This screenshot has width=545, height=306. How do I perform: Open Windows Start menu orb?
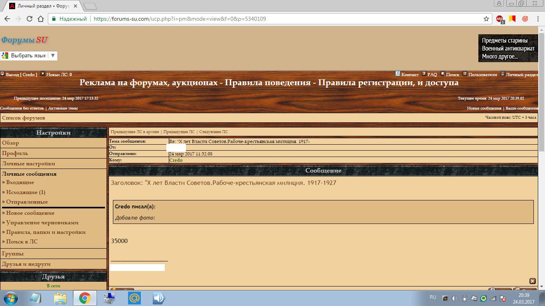click(11, 298)
